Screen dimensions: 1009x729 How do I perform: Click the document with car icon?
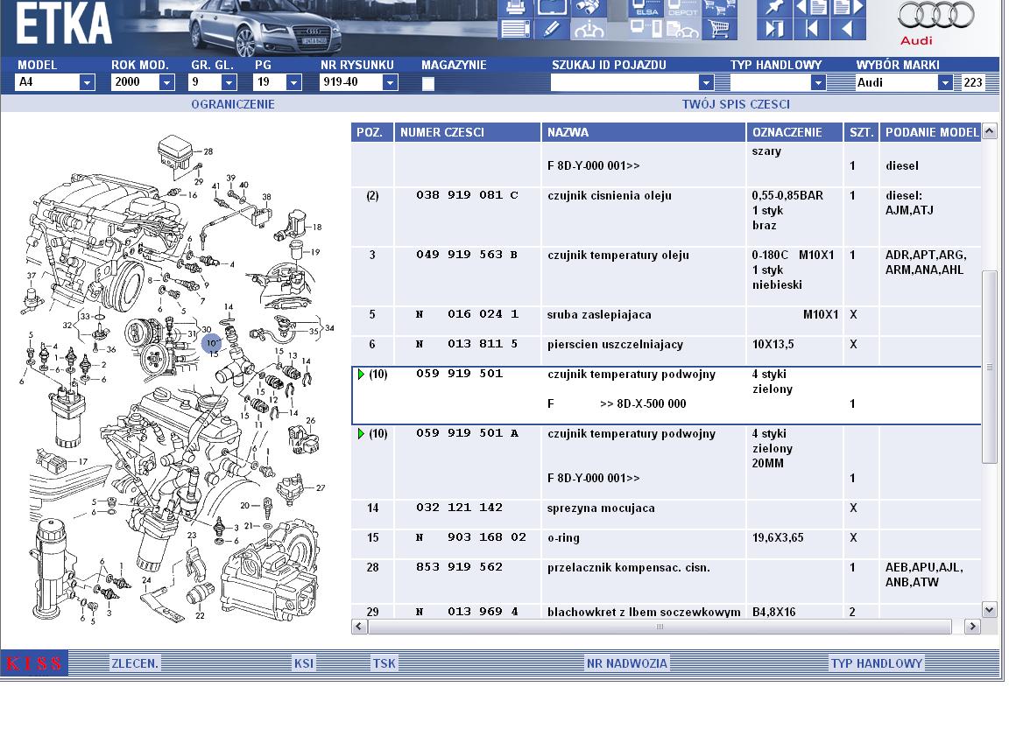point(683,29)
